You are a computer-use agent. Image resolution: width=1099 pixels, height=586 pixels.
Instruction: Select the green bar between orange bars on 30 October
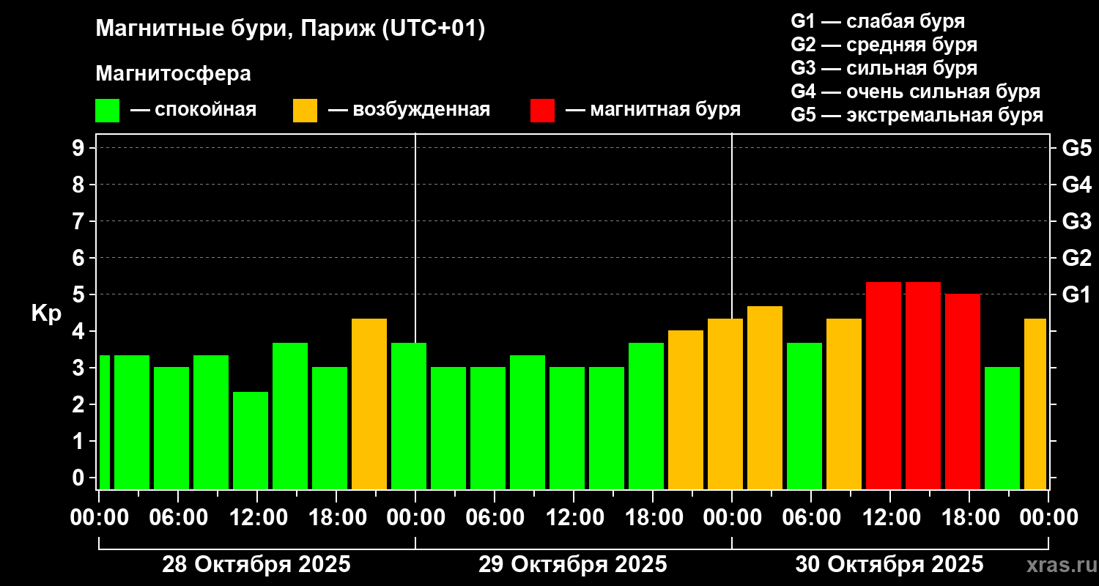point(804,416)
